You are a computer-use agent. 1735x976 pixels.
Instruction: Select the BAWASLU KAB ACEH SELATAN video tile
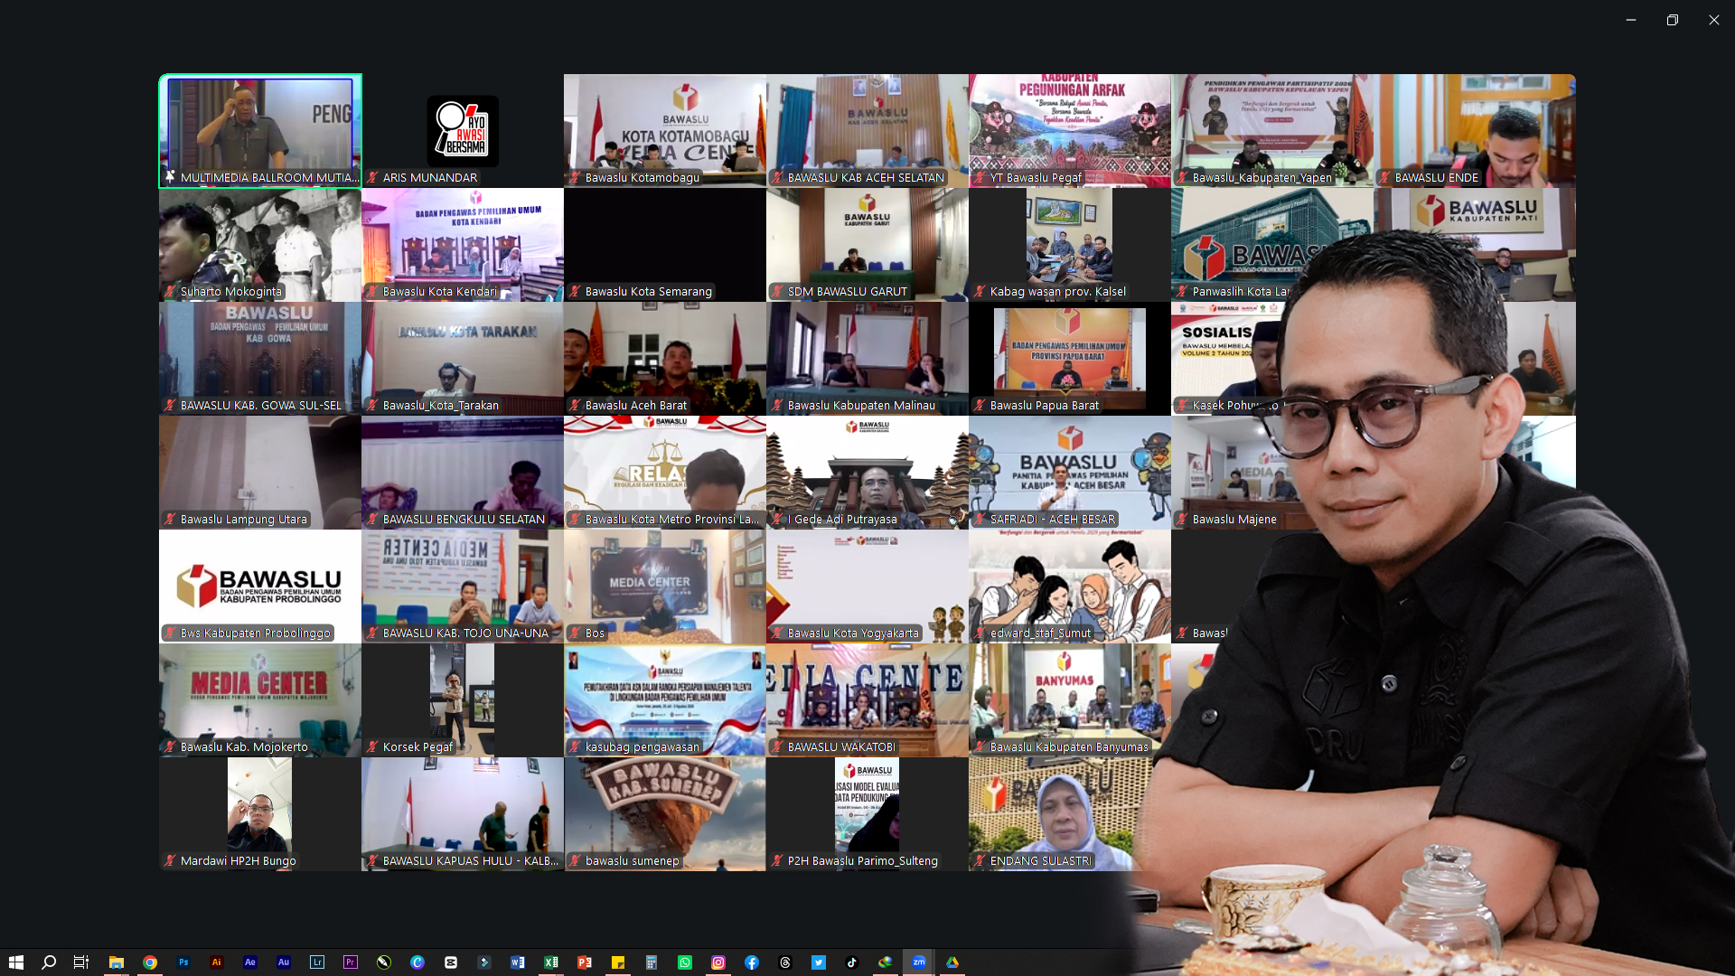tap(867, 131)
